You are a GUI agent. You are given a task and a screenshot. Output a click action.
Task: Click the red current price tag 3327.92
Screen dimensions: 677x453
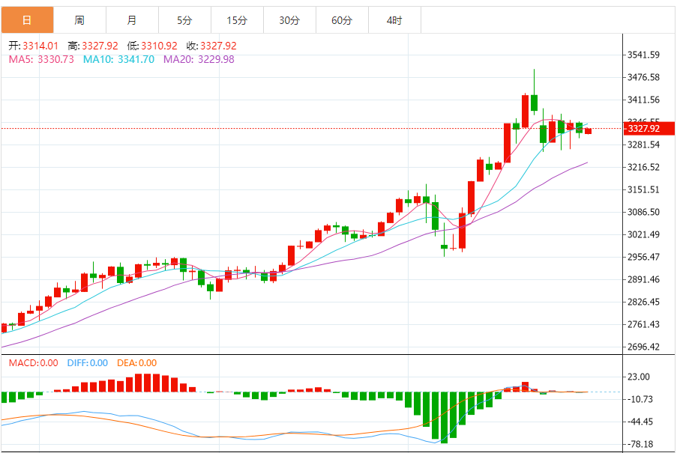pyautogui.click(x=649, y=129)
